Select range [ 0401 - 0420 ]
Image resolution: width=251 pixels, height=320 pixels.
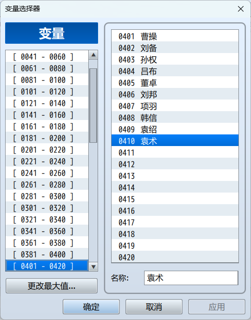coord(47,266)
